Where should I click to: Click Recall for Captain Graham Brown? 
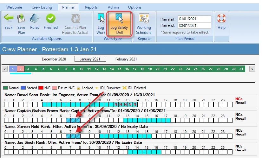click(241, 118)
